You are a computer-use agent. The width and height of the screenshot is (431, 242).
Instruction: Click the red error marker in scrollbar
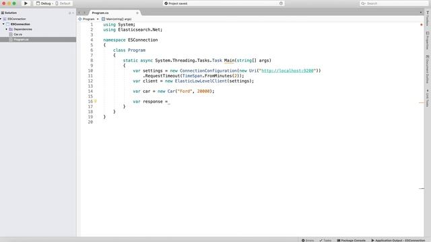click(422, 25)
